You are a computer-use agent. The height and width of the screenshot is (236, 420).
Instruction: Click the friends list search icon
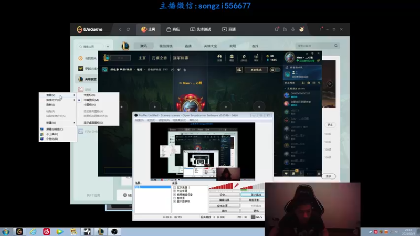pyautogui.click(x=319, y=83)
